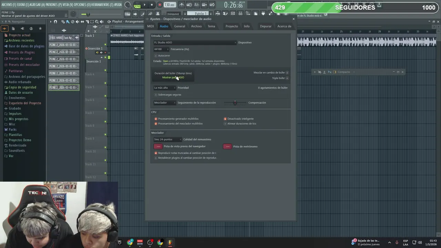Open the Mezclador playback tracking dropdown
Viewport: 441px width, 248px height.
165,103
